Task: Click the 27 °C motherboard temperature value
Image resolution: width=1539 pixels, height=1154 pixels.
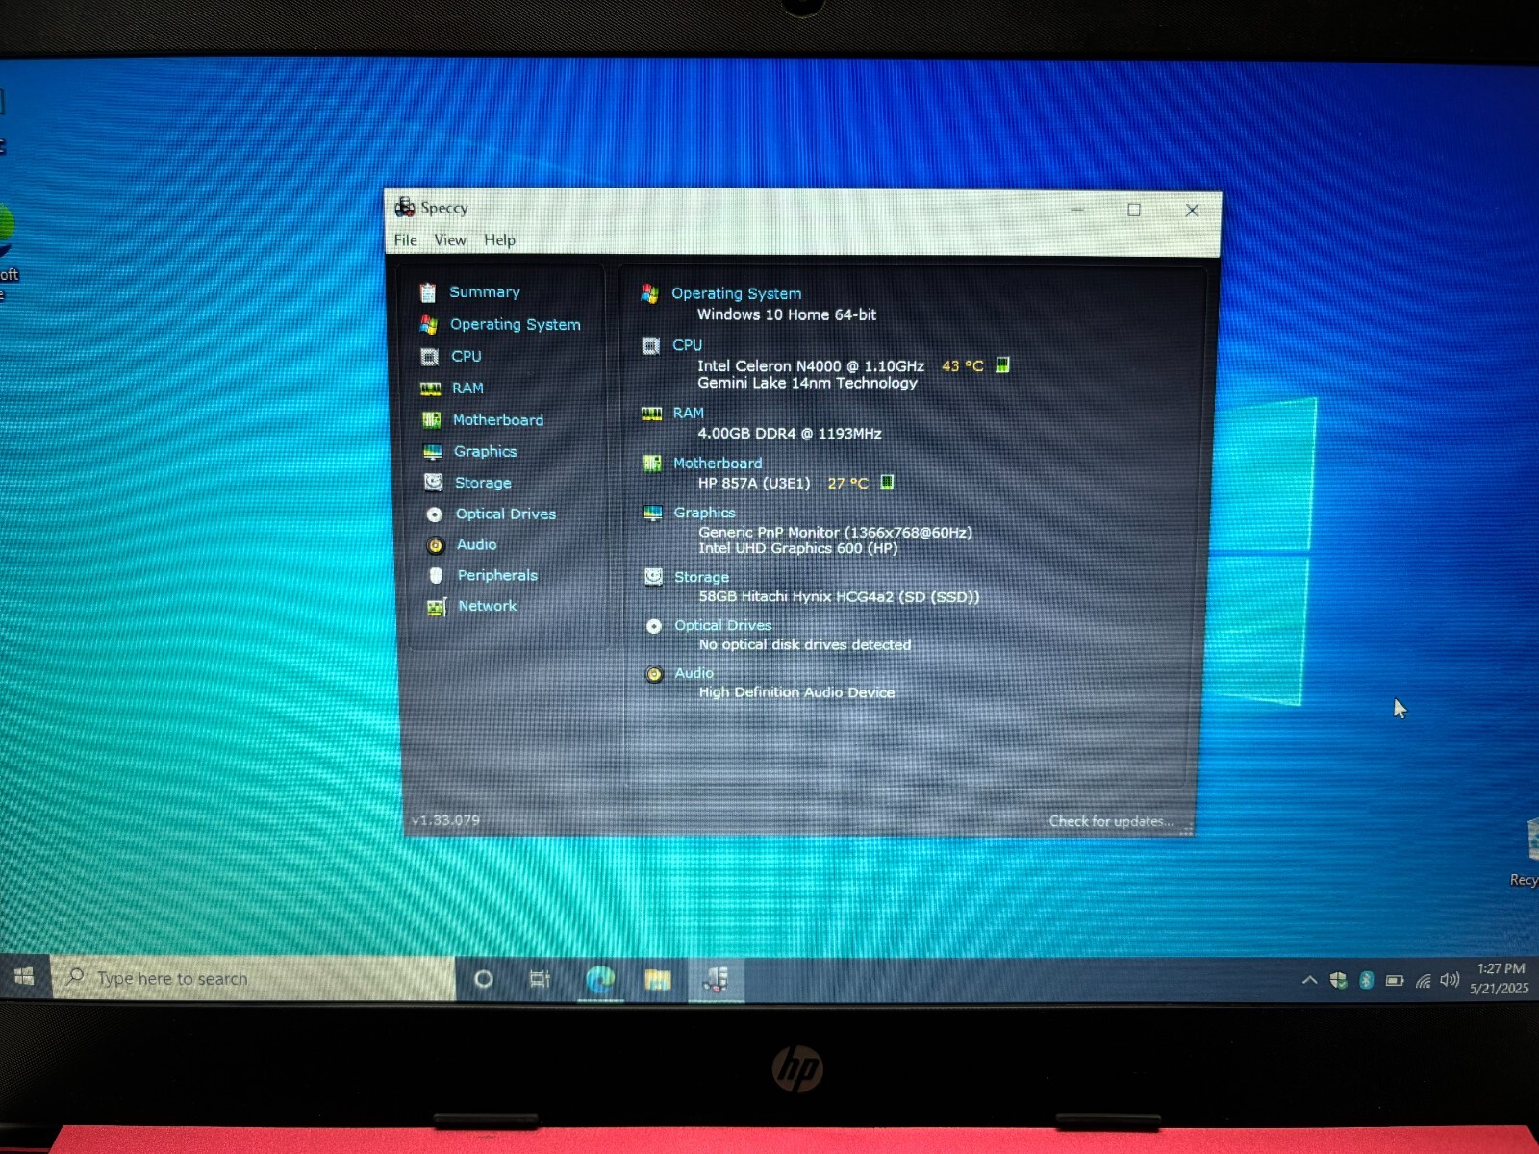Action: coord(847,483)
